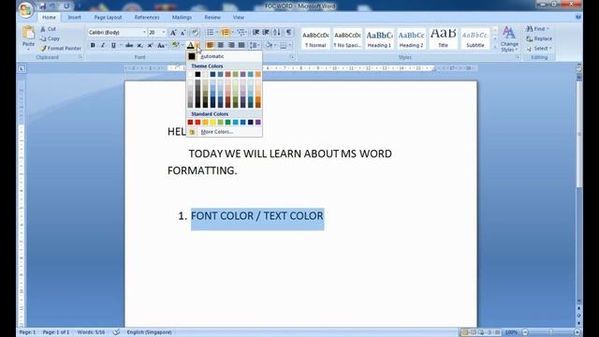
Task: Open More Colors dialog
Action: 224,132
